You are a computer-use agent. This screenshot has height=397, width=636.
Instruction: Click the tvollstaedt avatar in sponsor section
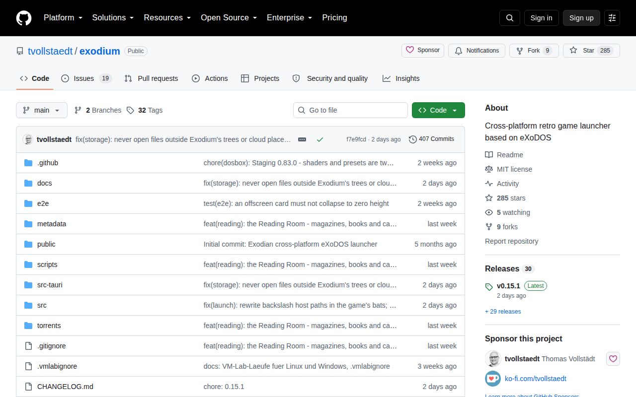click(x=493, y=359)
